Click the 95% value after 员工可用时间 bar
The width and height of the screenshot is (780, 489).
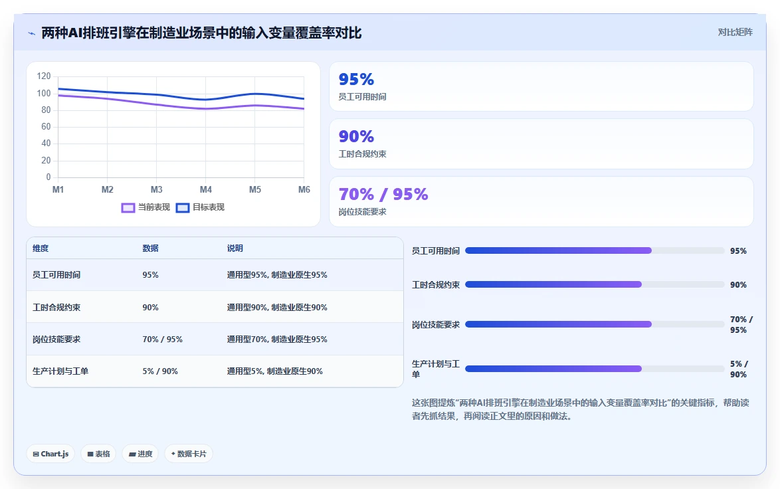tap(738, 250)
